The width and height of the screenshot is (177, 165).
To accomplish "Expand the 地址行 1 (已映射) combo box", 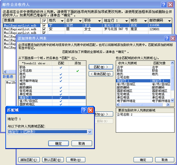I will (90, 132).
